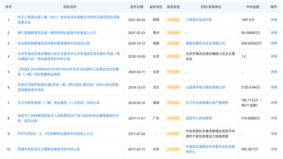Open 铜仁国瑞智慧生态城一期 project link
Image resolution: width=283 pixels, height=159 pixels.
[57, 33]
